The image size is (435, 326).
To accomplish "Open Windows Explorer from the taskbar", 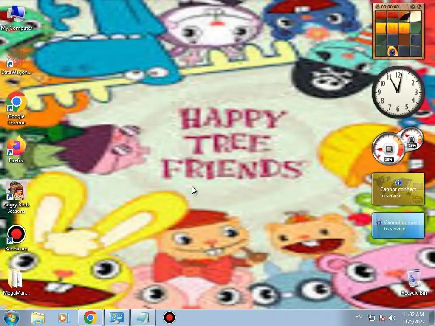I will [x=38, y=318].
